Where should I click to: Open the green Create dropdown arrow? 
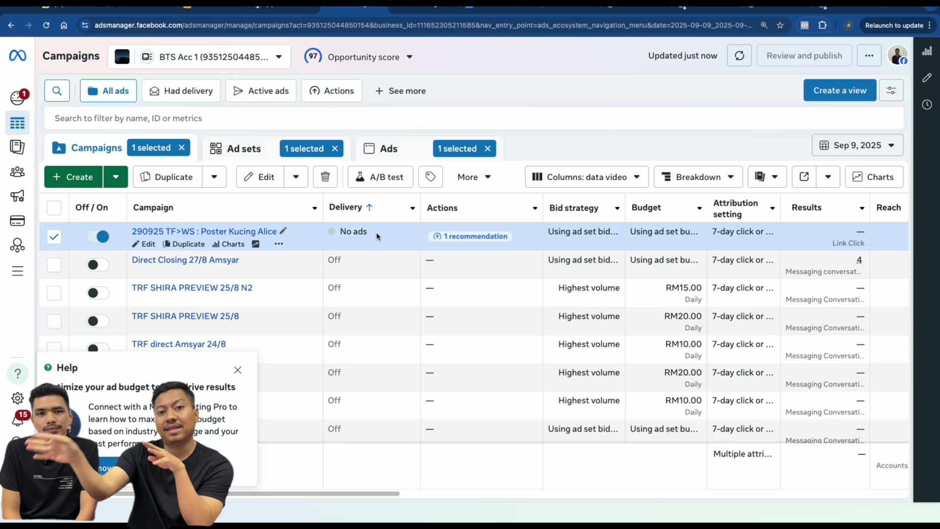(x=116, y=177)
